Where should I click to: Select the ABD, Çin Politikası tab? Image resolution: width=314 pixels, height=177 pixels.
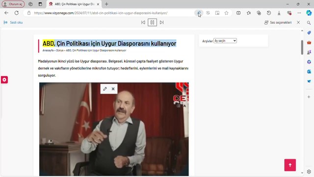pos(74,4)
